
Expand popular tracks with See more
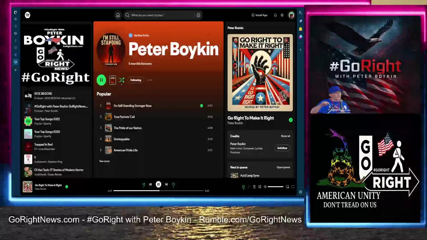coord(104,161)
